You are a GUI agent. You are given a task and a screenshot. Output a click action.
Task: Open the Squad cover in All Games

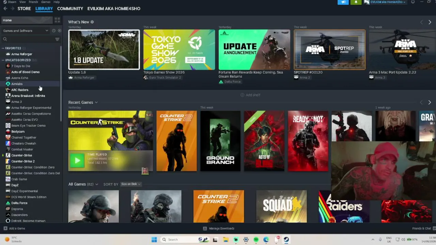pyautogui.click(x=281, y=207)
